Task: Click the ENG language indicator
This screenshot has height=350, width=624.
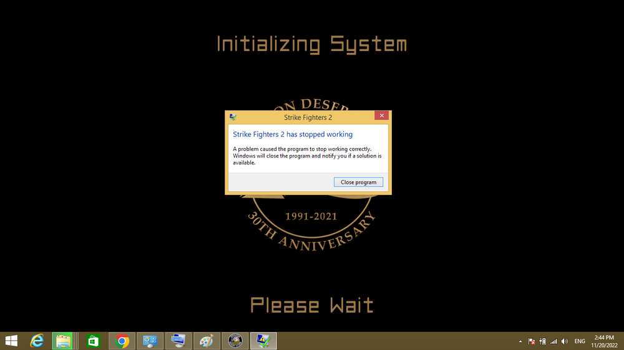Action: coord(580,341)
